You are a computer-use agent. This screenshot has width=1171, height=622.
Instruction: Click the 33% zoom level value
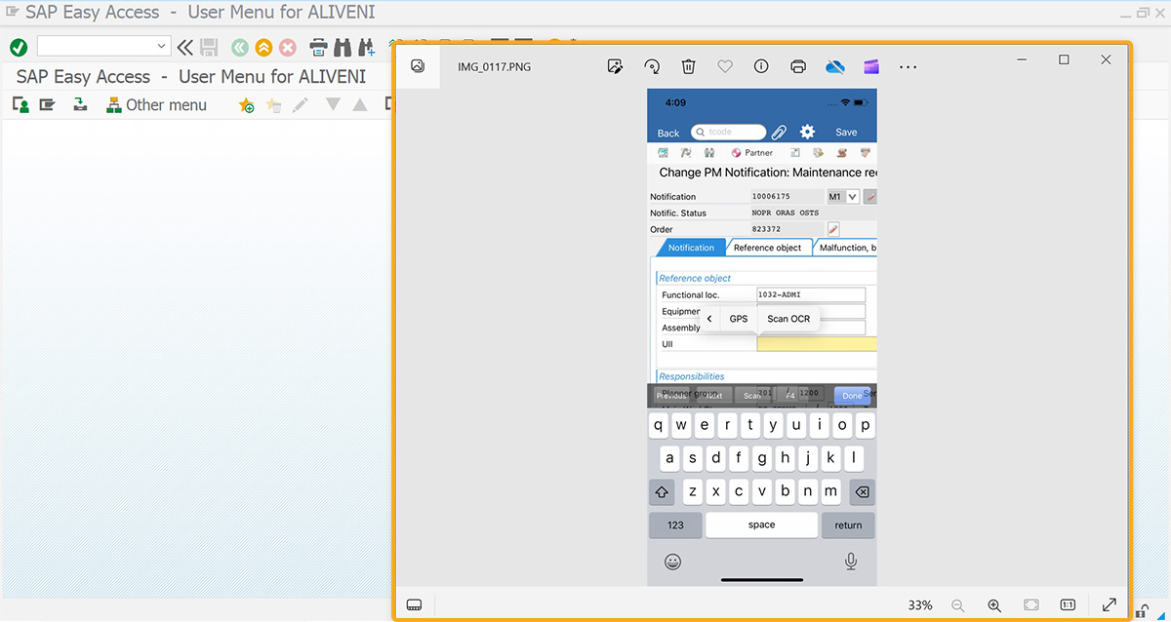click(x=920, y=604)
